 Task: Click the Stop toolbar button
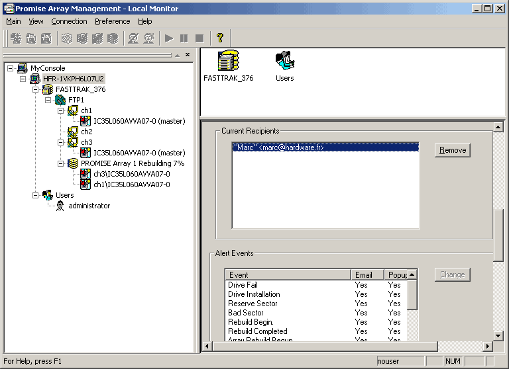pyautogui.click(x=199, y=38)
